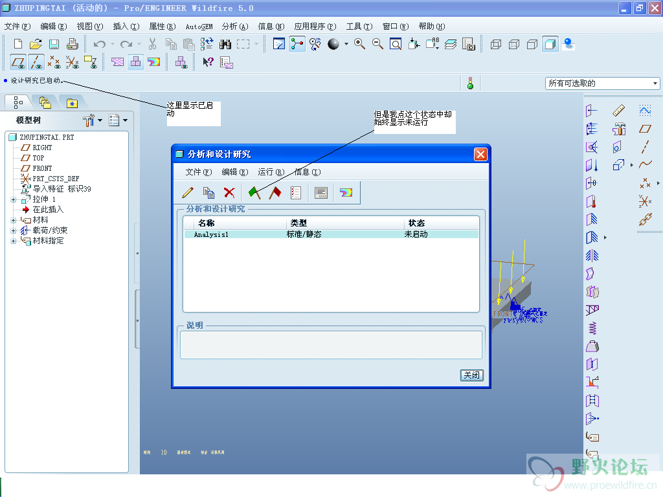The image size is (663, 497).
Task: Click the 说明 description field
Action: 331,345
